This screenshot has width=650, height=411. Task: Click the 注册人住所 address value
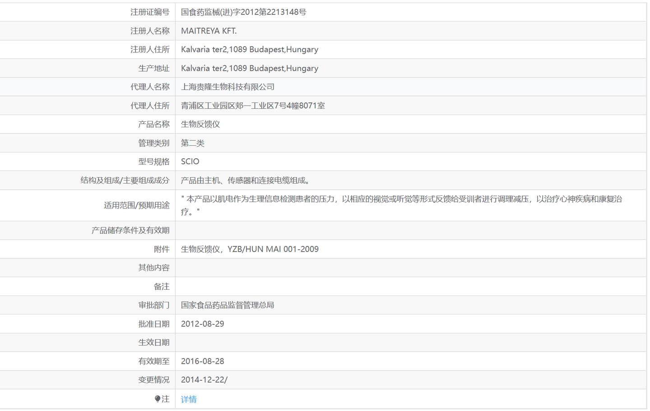250,50
